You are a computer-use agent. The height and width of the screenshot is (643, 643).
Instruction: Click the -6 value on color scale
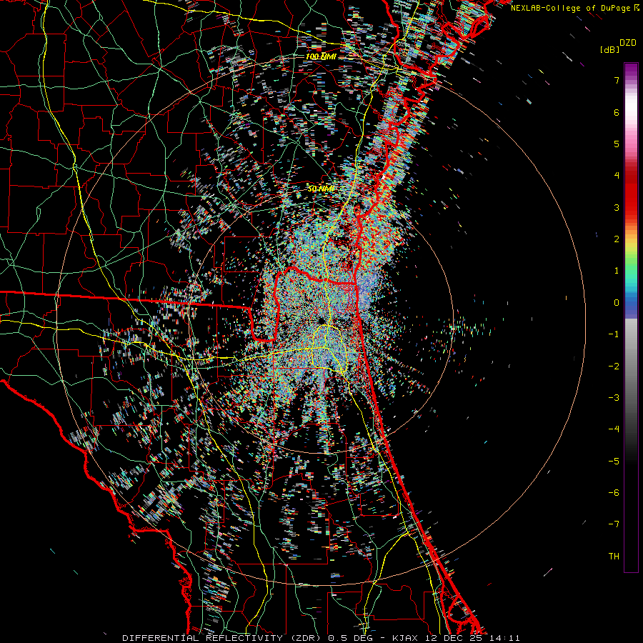pyautogui.click(x=614, y=493)
